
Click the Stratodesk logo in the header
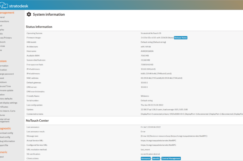point(14,6)
